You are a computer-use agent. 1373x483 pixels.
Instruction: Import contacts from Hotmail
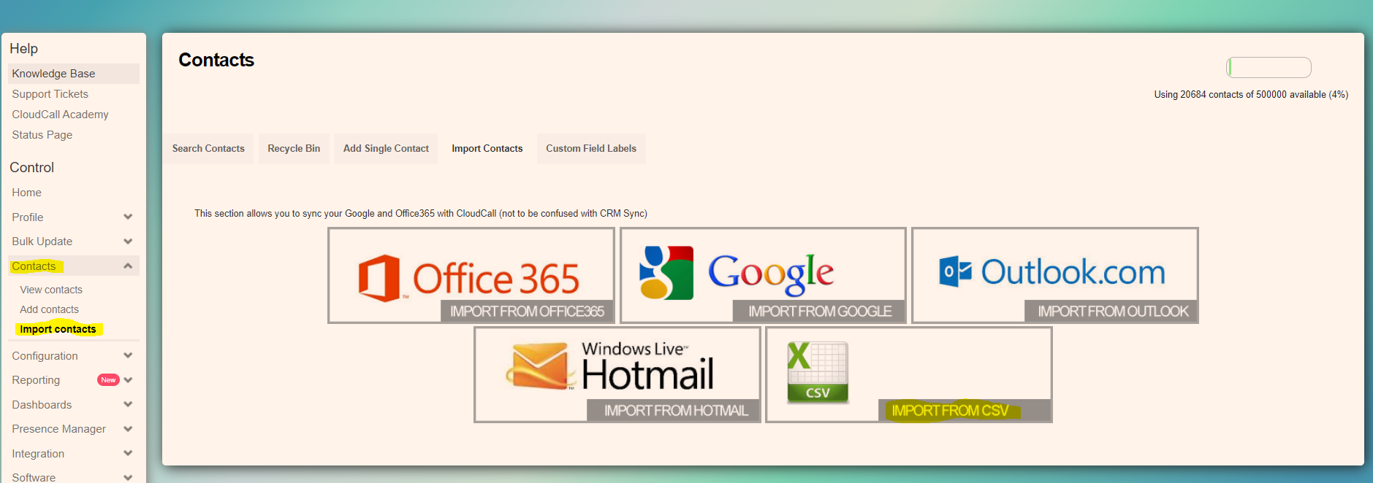[x=674, y=411]
